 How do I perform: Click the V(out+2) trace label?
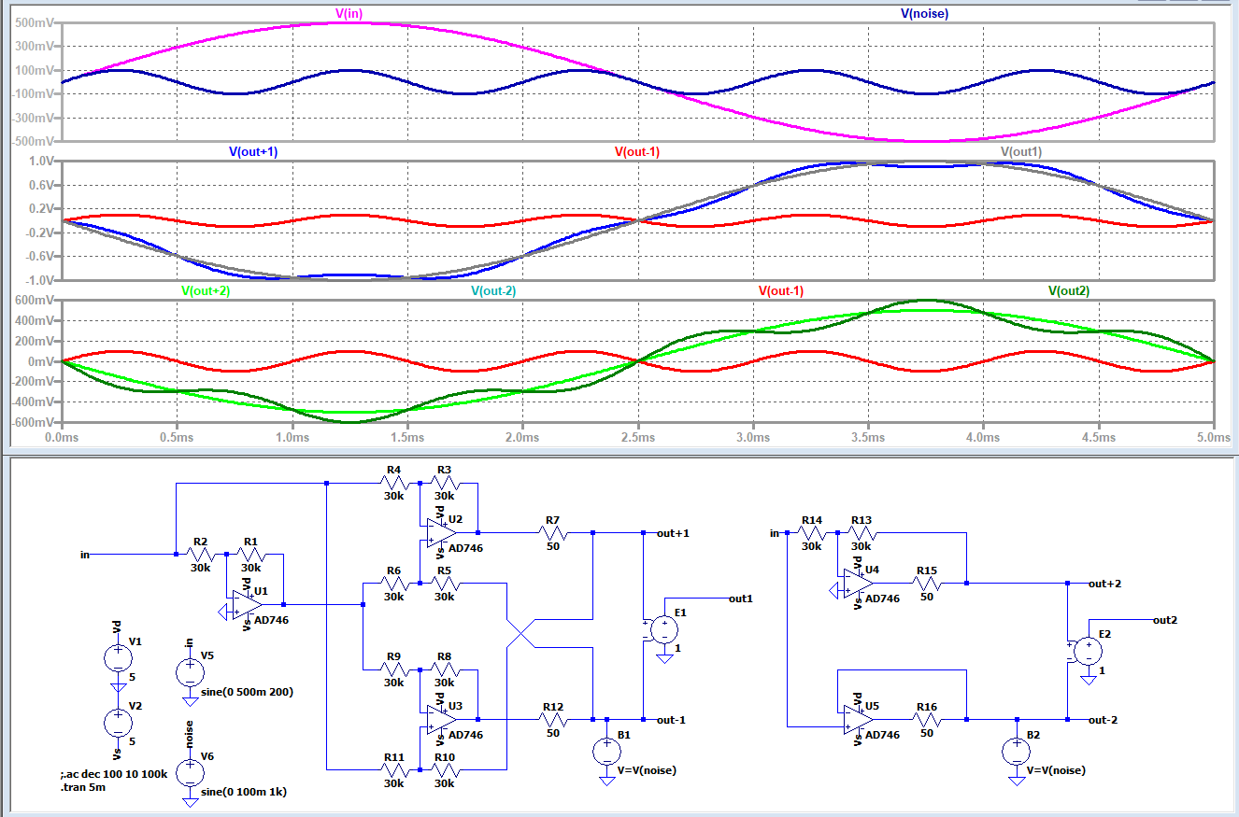(x=205, y=290)
